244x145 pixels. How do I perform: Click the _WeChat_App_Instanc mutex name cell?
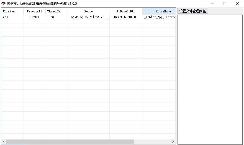click(160, 17)
